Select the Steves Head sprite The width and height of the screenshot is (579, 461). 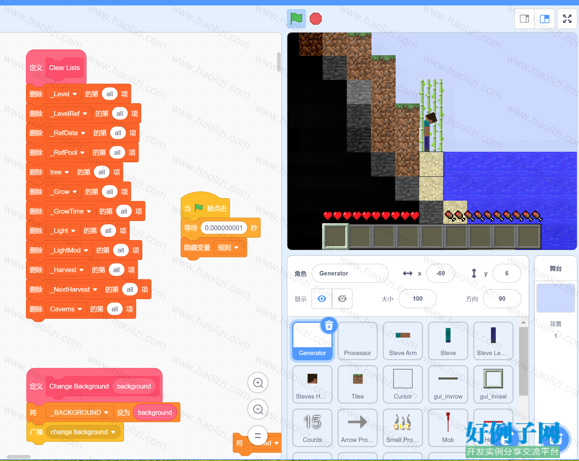[312, 384]
